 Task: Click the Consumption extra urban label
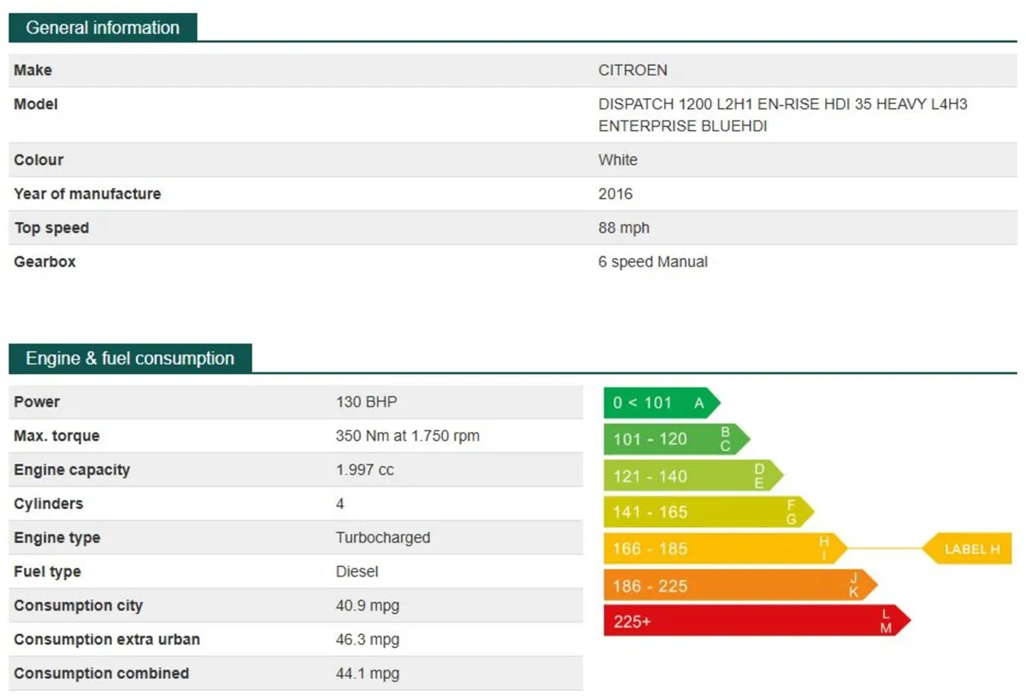click(x=107, y=640)
